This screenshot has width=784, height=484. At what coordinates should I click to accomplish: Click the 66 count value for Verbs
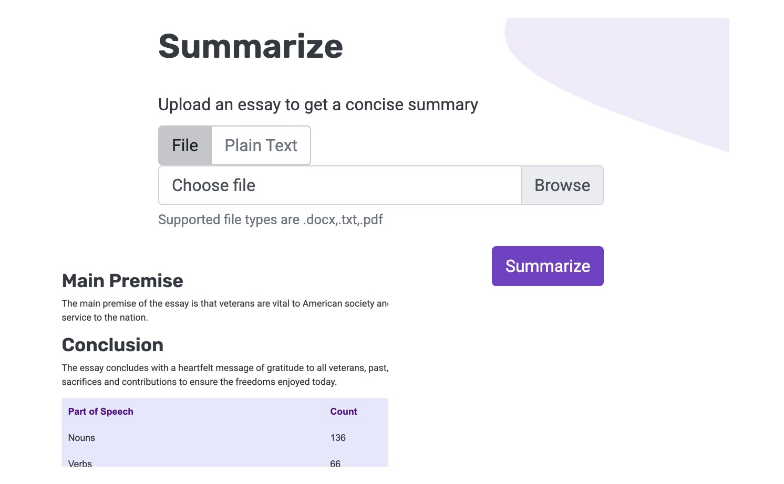[x=335, y=464]
